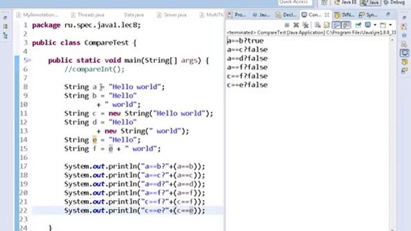Click Clear Console icon
This screenshot has height=231, width=411.
coord(318,25)
